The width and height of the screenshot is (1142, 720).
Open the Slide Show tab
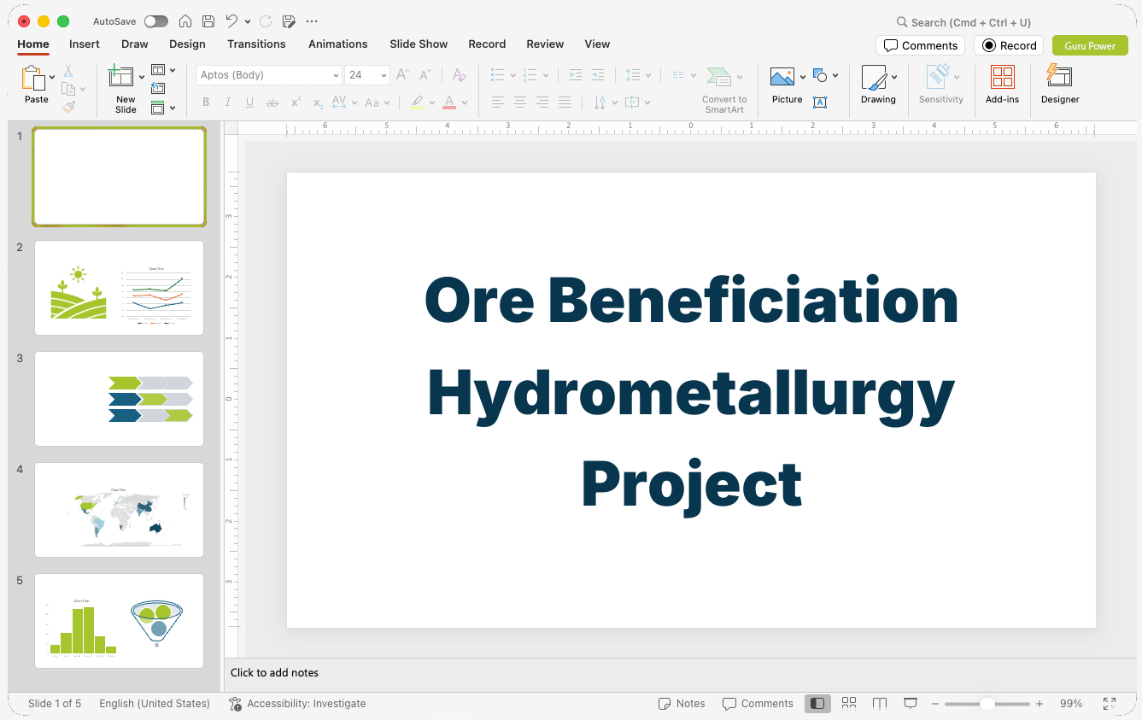click(x=419, y=44)
